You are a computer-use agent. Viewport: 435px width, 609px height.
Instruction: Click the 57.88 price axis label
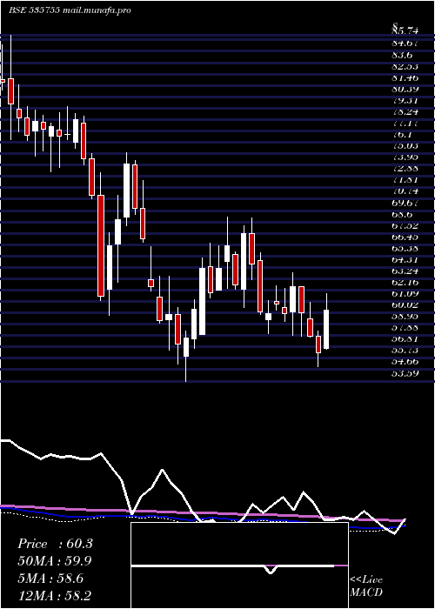(x=405, y=328)
